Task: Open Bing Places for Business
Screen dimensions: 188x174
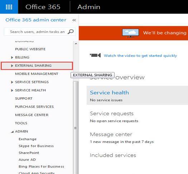Action: point(42,166)
